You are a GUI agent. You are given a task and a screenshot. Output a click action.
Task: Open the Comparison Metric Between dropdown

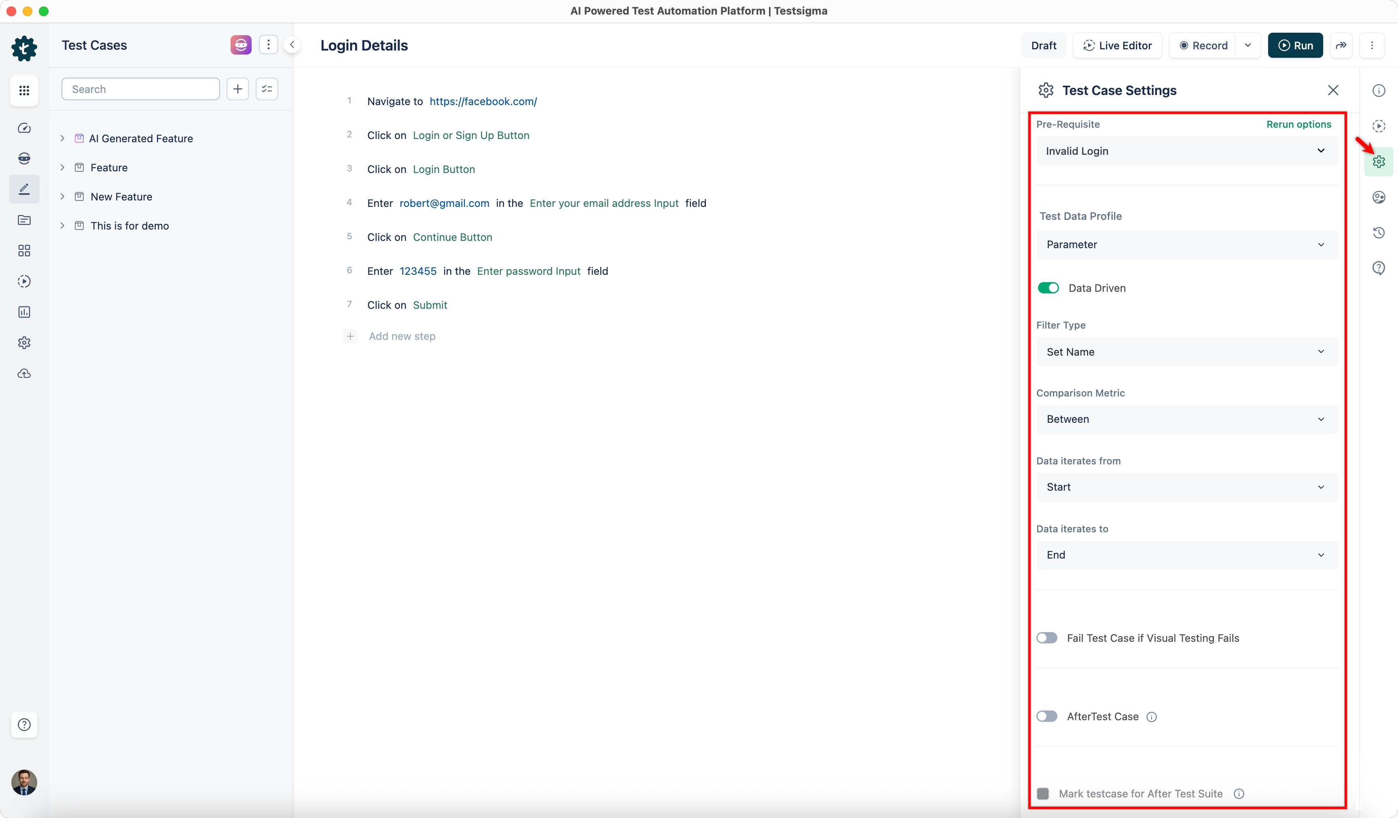(1186, 419)
